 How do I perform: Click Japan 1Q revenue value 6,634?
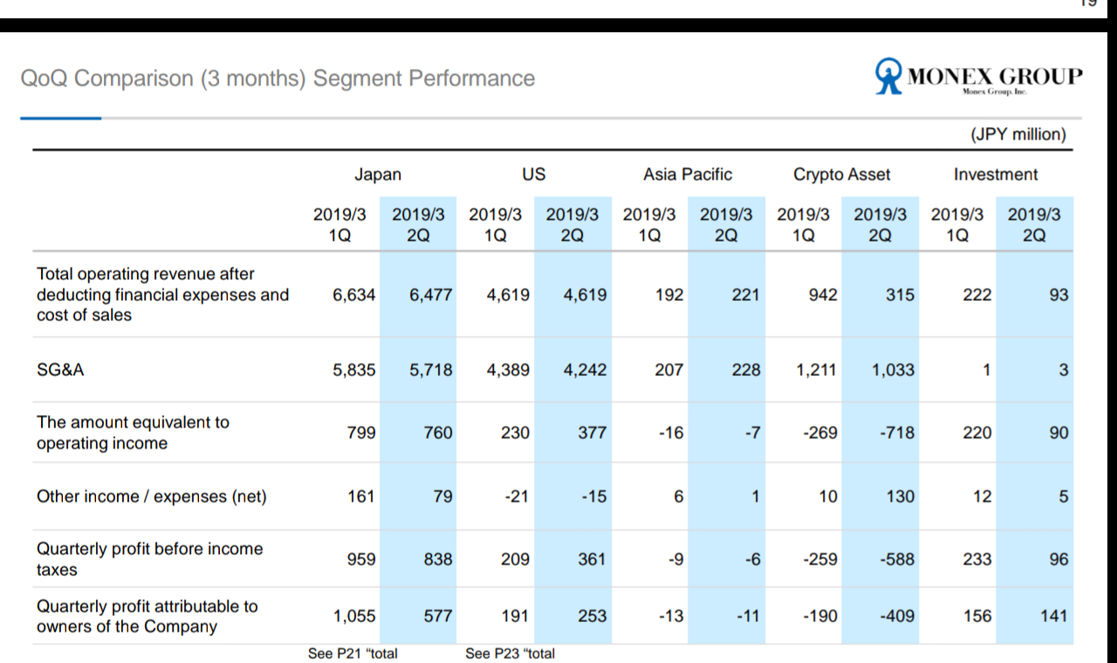tap(354, 295)
